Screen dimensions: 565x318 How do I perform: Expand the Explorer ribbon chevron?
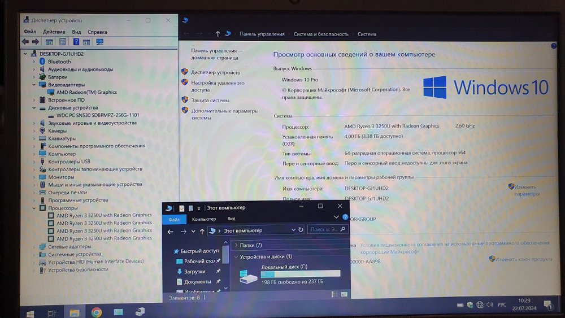(x=336, y=217)
